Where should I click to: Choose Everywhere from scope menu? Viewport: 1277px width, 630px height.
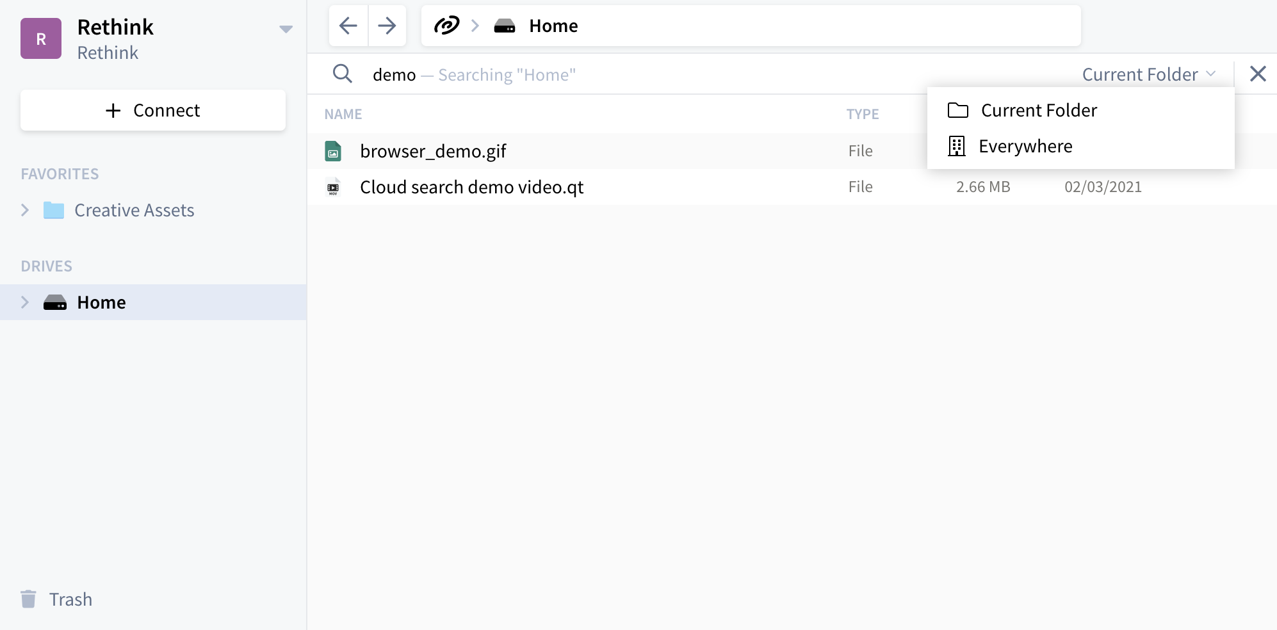pyautogui.click(x=1080, y=146)
